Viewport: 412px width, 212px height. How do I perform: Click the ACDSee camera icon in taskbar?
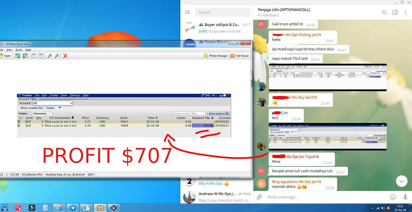click(x=100, y=208)
